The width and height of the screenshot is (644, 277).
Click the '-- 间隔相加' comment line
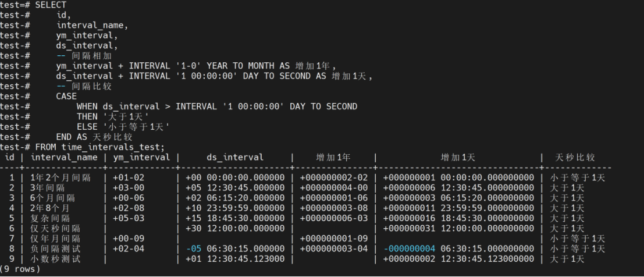(x=84, y=55)
